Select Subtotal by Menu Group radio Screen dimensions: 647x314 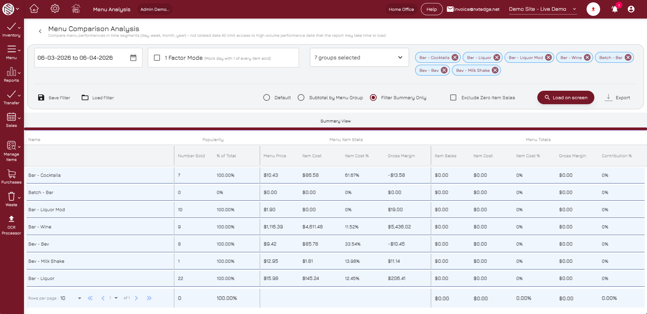(x=301, y=97)
